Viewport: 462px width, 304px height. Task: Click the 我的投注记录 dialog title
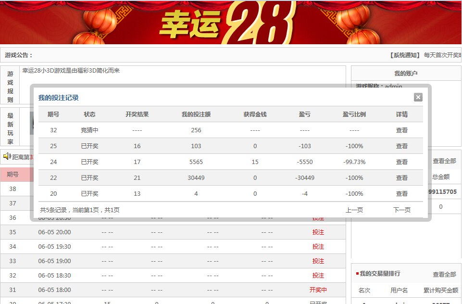58,98
